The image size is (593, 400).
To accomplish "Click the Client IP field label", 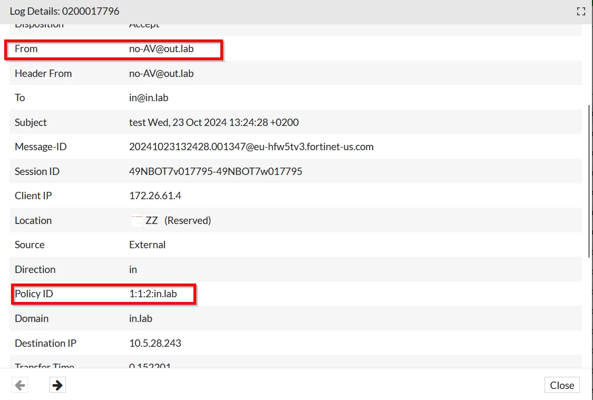I will [33, 196].
